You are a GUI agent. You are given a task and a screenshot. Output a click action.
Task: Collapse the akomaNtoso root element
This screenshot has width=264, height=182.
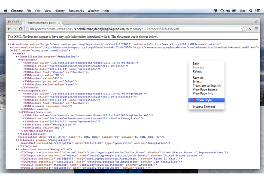coord(9,44)
